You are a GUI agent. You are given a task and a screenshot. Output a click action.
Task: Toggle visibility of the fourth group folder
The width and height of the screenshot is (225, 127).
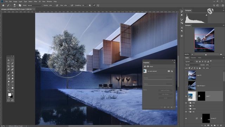[x=186, y=112]
